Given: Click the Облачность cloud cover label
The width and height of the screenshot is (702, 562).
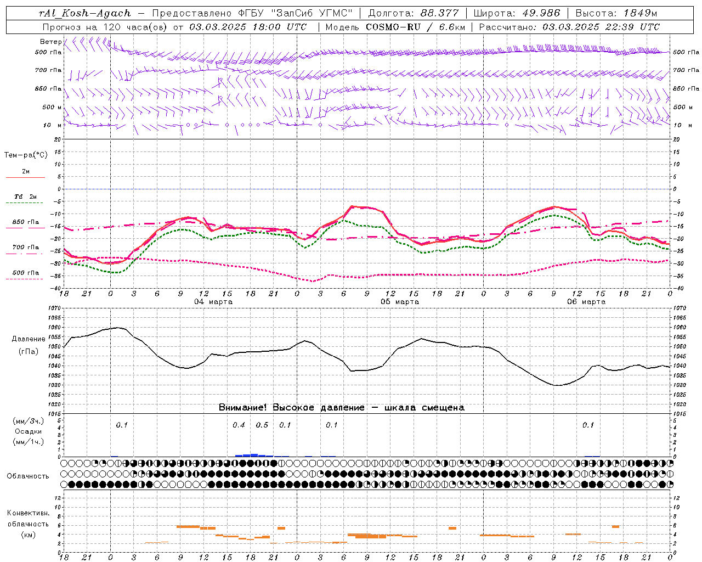Looking at the screenshot, I should [x=28, y=476].
